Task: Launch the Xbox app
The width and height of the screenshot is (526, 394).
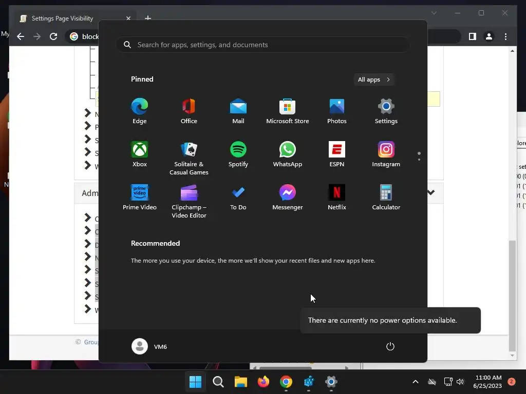Action: point(140,154)
